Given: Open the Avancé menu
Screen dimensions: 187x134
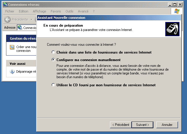Looking at the screenshot, I should tap(83, 11).
